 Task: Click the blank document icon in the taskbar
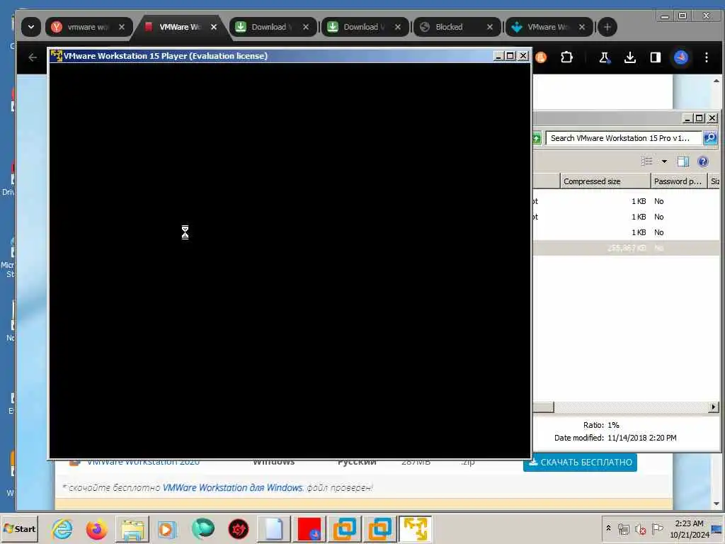click(x=274, y=528)
